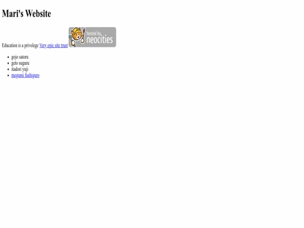Click the word 'Mari's' in the title
The height and width of the screenshot is (228, 304).
[13, 14]
